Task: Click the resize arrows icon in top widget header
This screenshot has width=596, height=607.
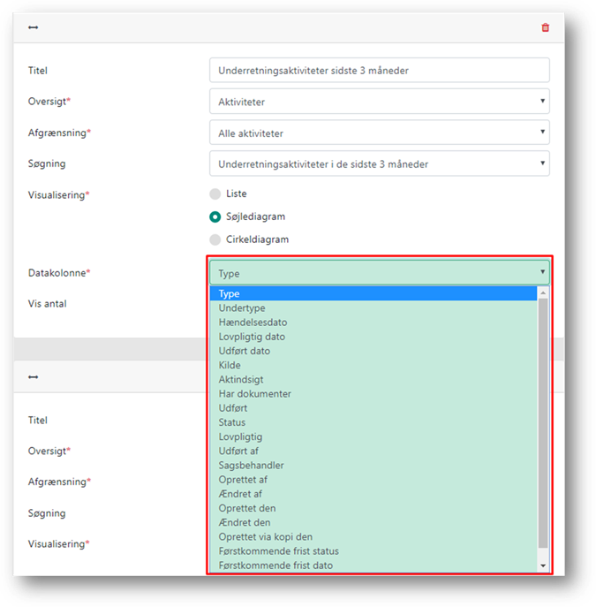Action: (x=34, y=27)
